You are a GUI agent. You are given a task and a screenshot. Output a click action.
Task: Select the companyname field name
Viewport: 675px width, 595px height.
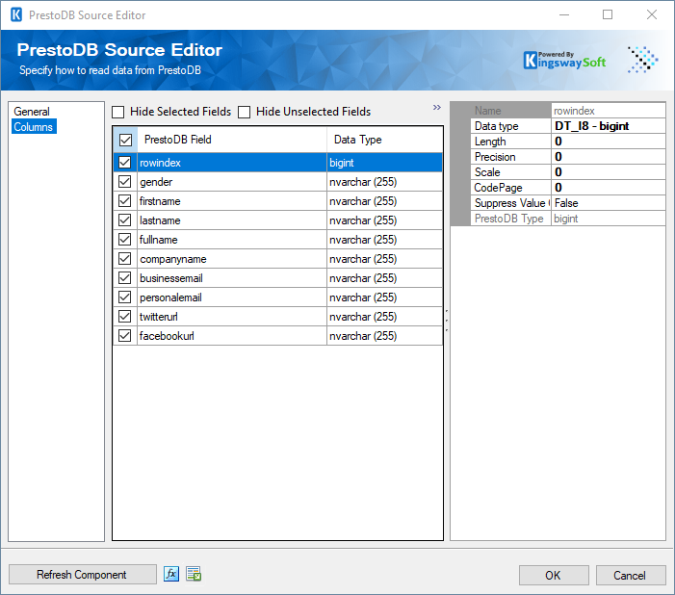tap(232, 259)
